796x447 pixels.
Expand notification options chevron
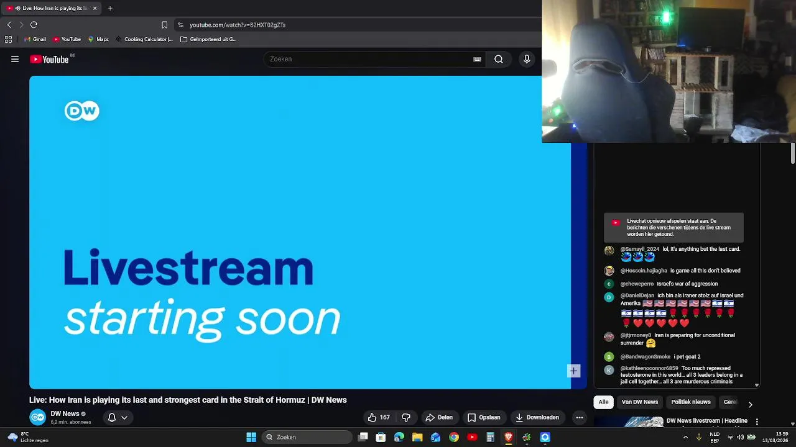[124, 417]
